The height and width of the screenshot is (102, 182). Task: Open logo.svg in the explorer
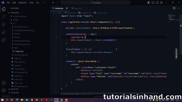click(x=18, y=83)
